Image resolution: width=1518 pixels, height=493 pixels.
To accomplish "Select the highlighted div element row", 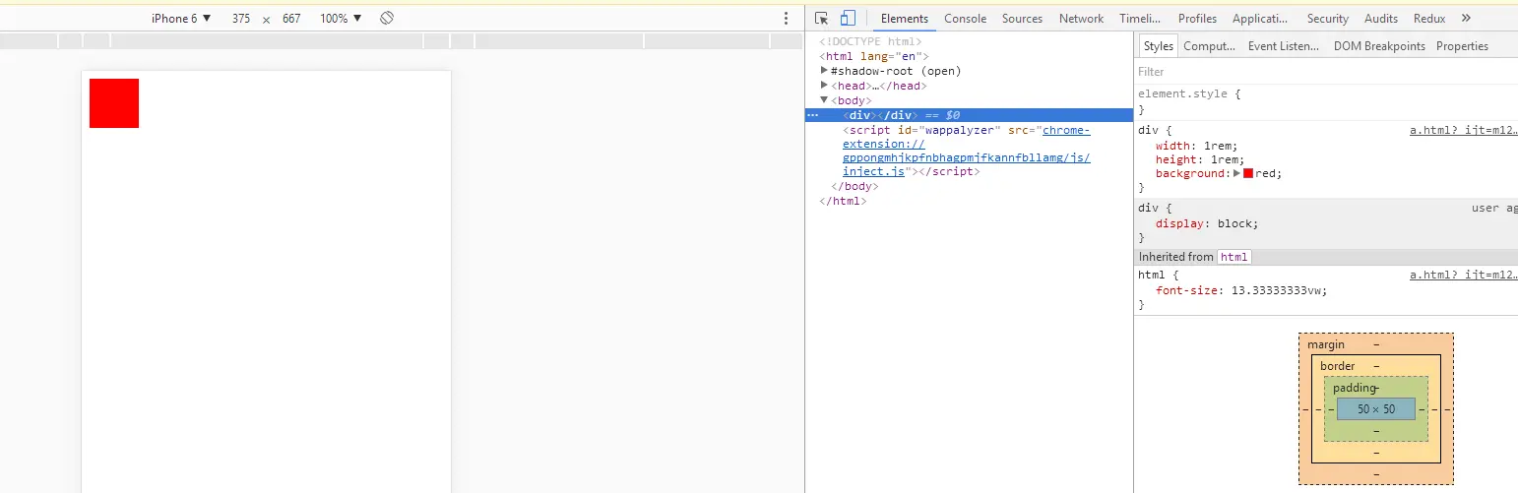I will (x=969, y=115).
